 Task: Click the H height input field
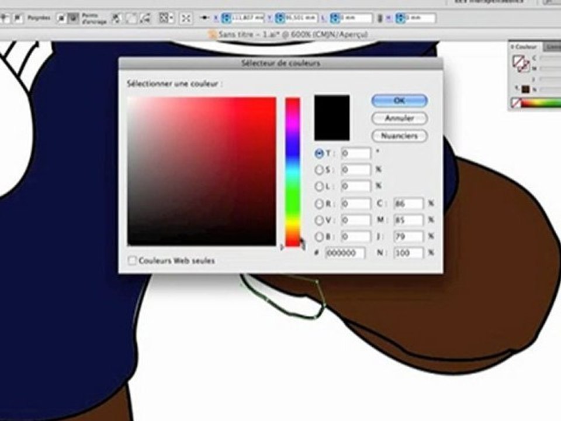(x=420, y=18)
